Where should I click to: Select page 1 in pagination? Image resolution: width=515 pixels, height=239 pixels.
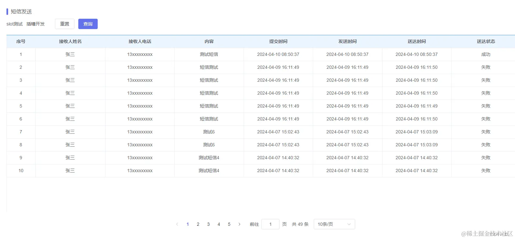pyautogui.click(x=188, y=224)
